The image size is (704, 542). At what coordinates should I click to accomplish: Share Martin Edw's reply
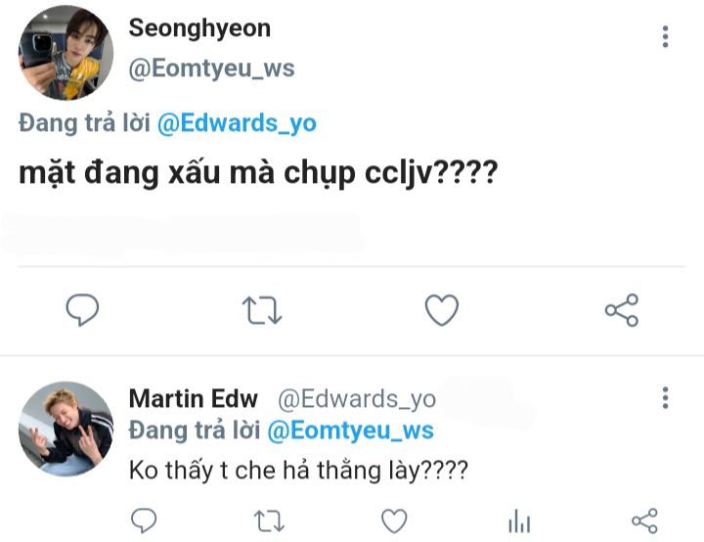point(644,520)
